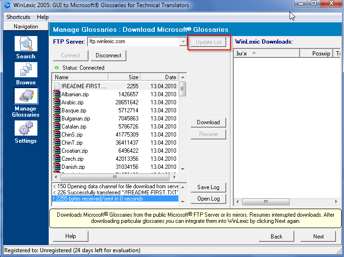The height and width of the screenshot is (257, 344).
Task: Click the FTP Server address field
Action: tap(133, 42)
